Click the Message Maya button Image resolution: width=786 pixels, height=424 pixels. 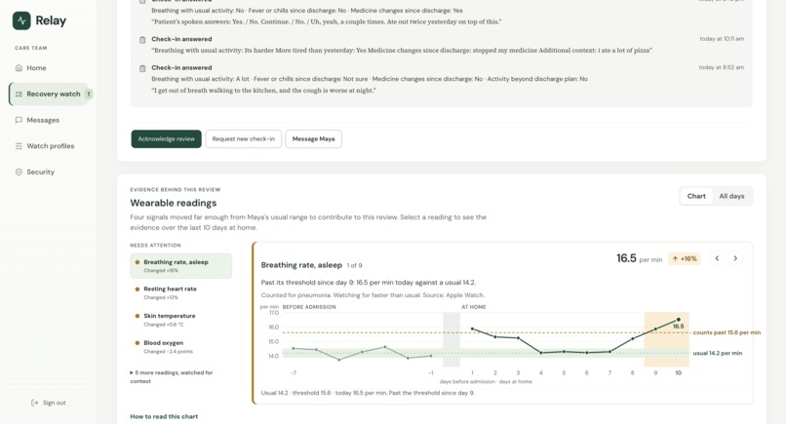(313, 138)
